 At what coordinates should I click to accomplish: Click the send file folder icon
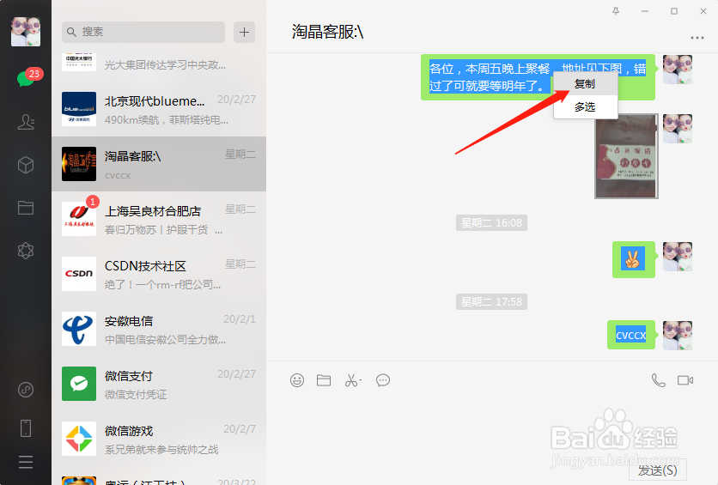point(324,380)
